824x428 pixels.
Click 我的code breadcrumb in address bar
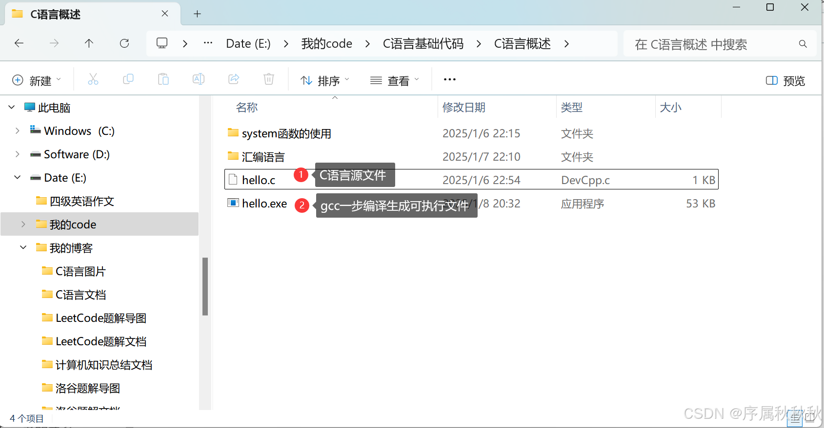[327, 44]
